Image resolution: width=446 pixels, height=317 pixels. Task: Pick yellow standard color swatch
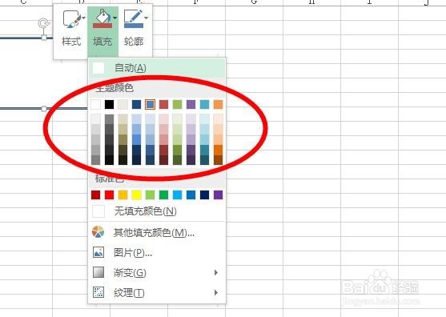(x=137, y=195)
